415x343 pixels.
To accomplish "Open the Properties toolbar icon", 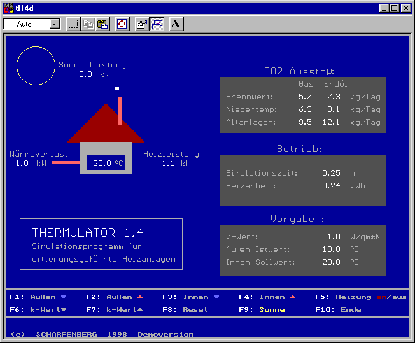I will click(x=141, y=24).
